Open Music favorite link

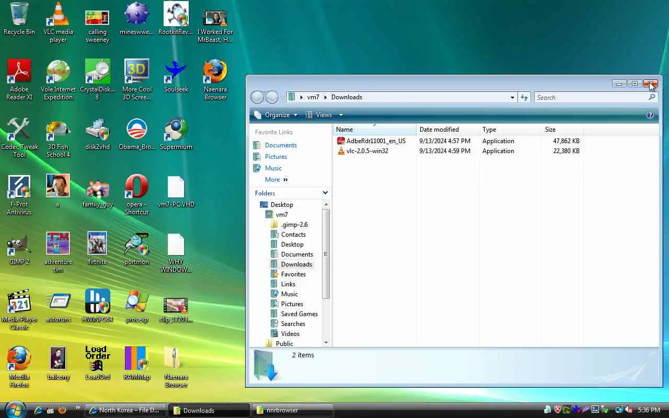[x=273, y=168]
